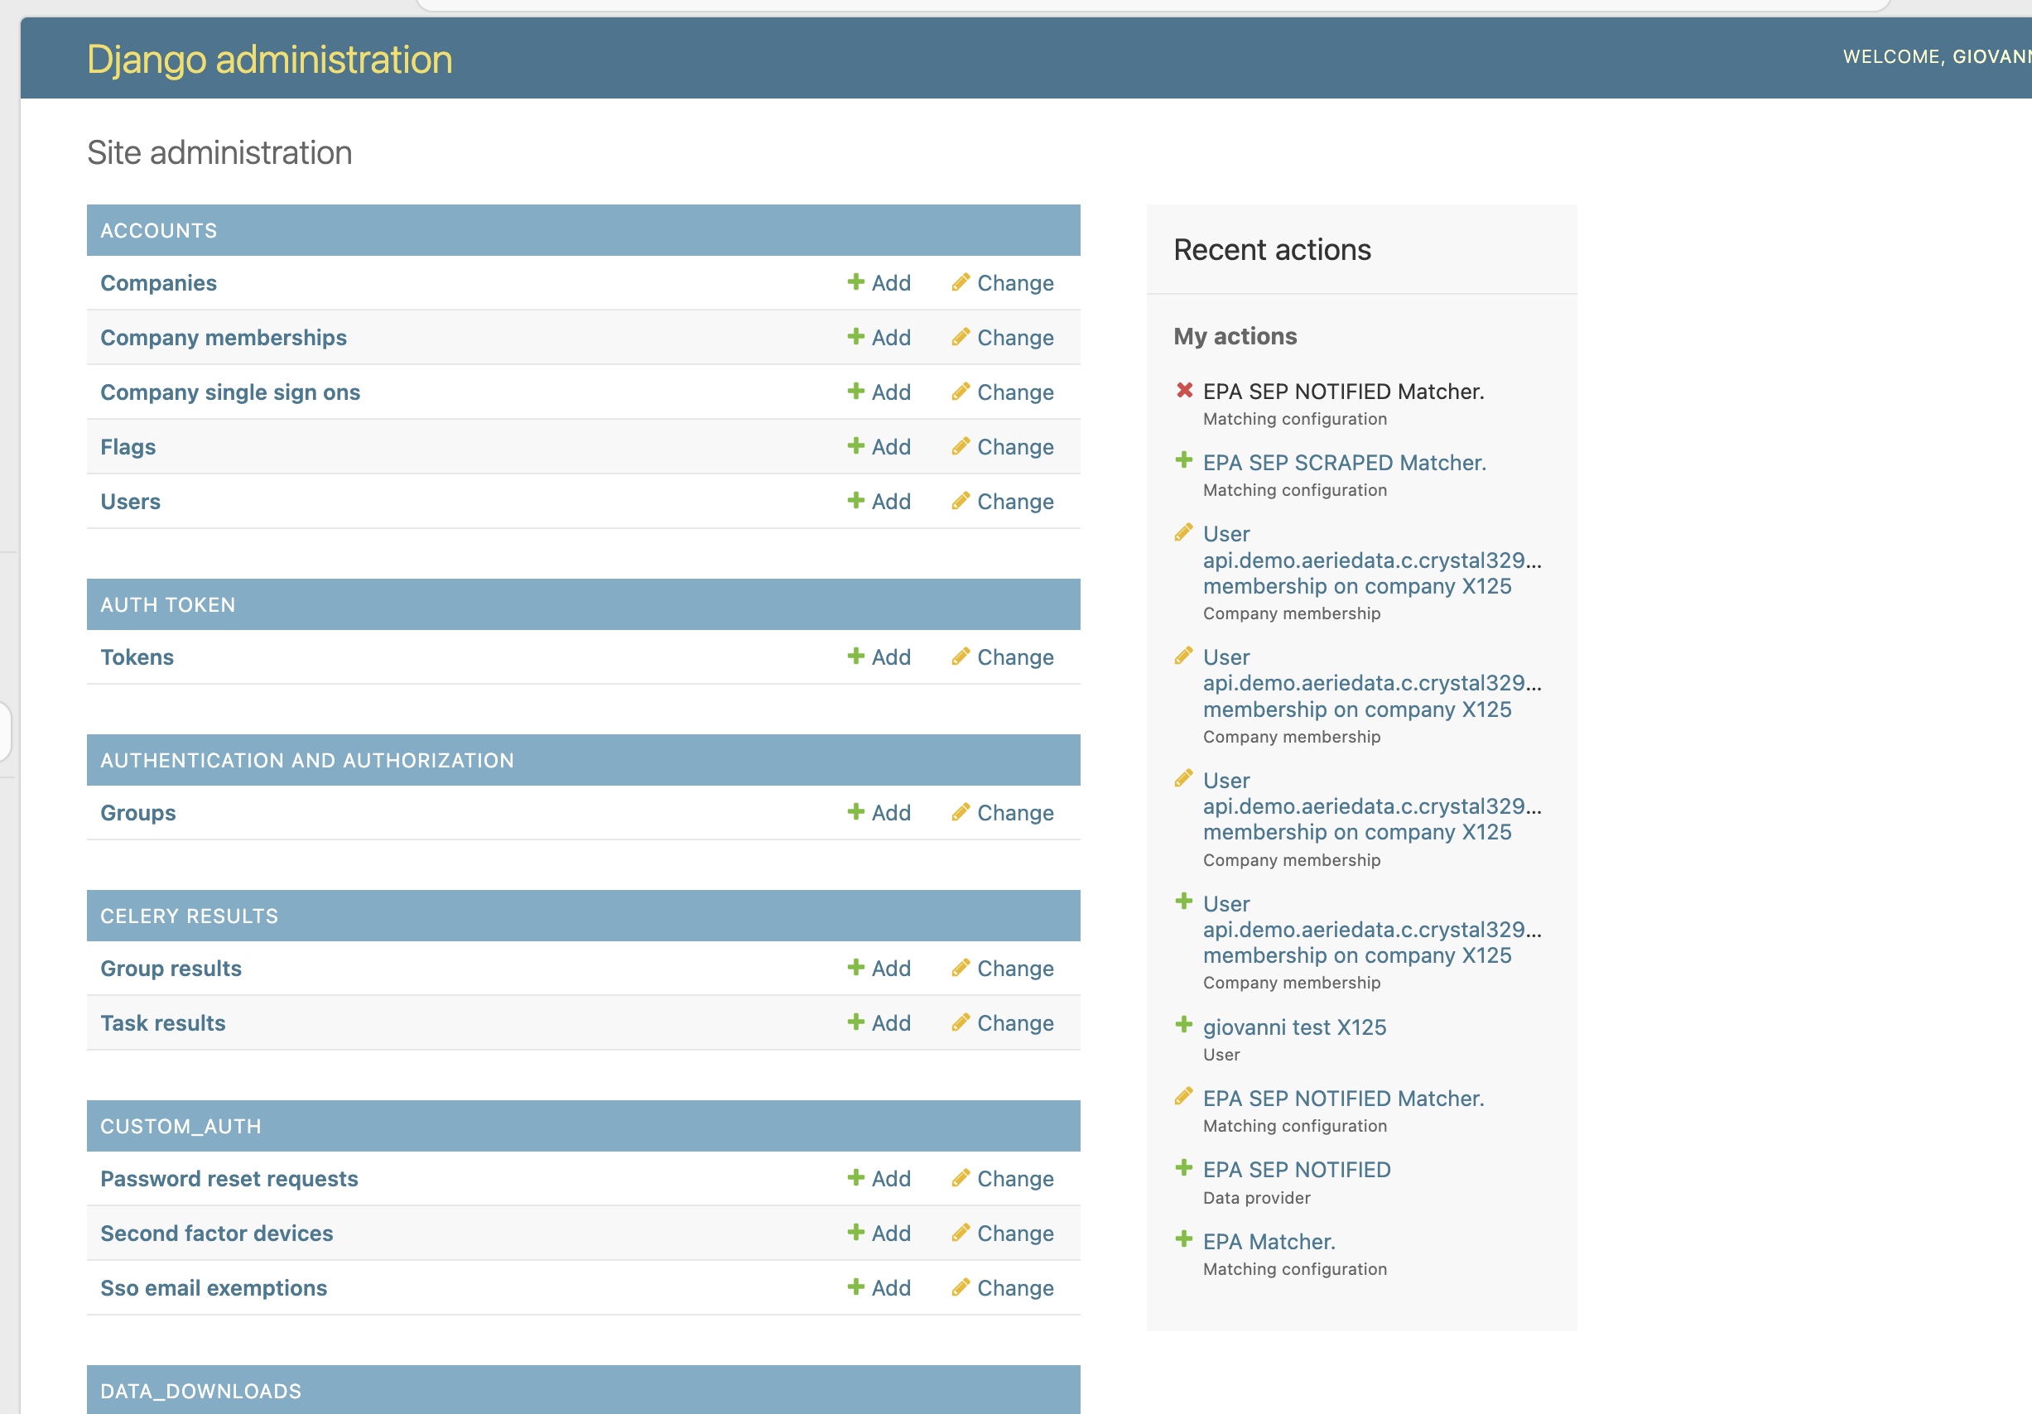This screenshot has height=1414, width=2032.
Task: Open the CELERY RESULTS section header
Action: click(189, 916)
